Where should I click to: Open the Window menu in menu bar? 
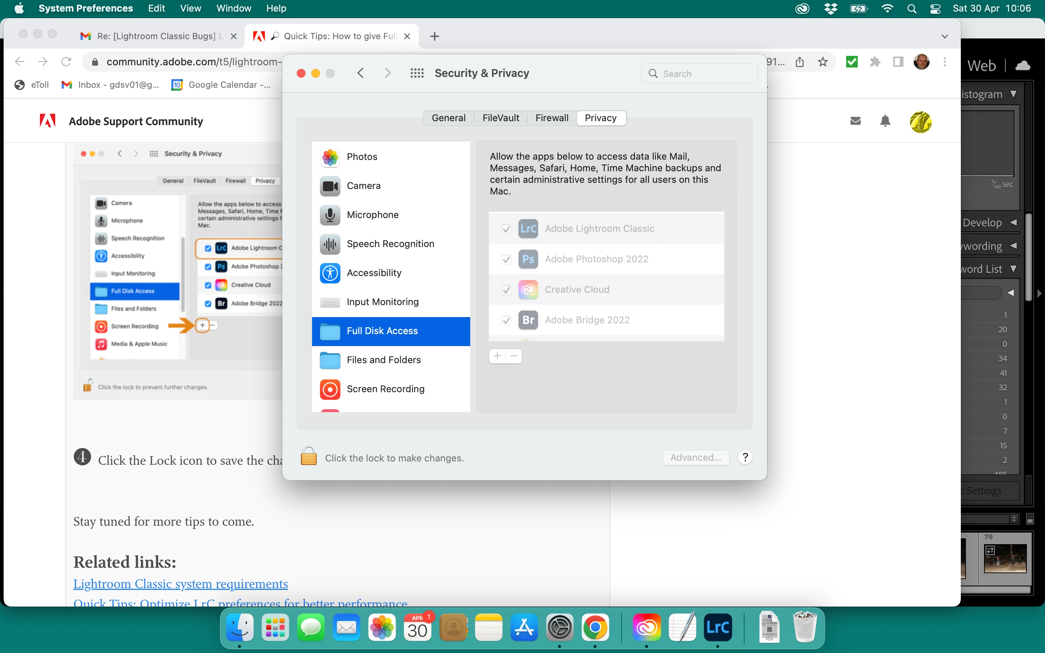(x=233, y=8)
